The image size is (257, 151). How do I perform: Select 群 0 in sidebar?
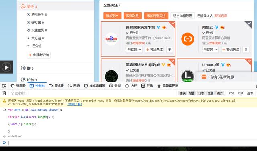click(27, 68)
